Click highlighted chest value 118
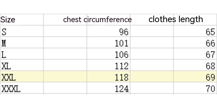This screenshot has width=217, height=108. tap(121, 77)
